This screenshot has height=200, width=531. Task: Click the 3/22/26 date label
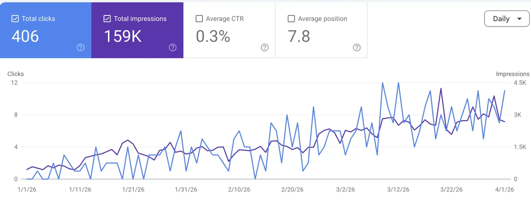click(452, 190)
